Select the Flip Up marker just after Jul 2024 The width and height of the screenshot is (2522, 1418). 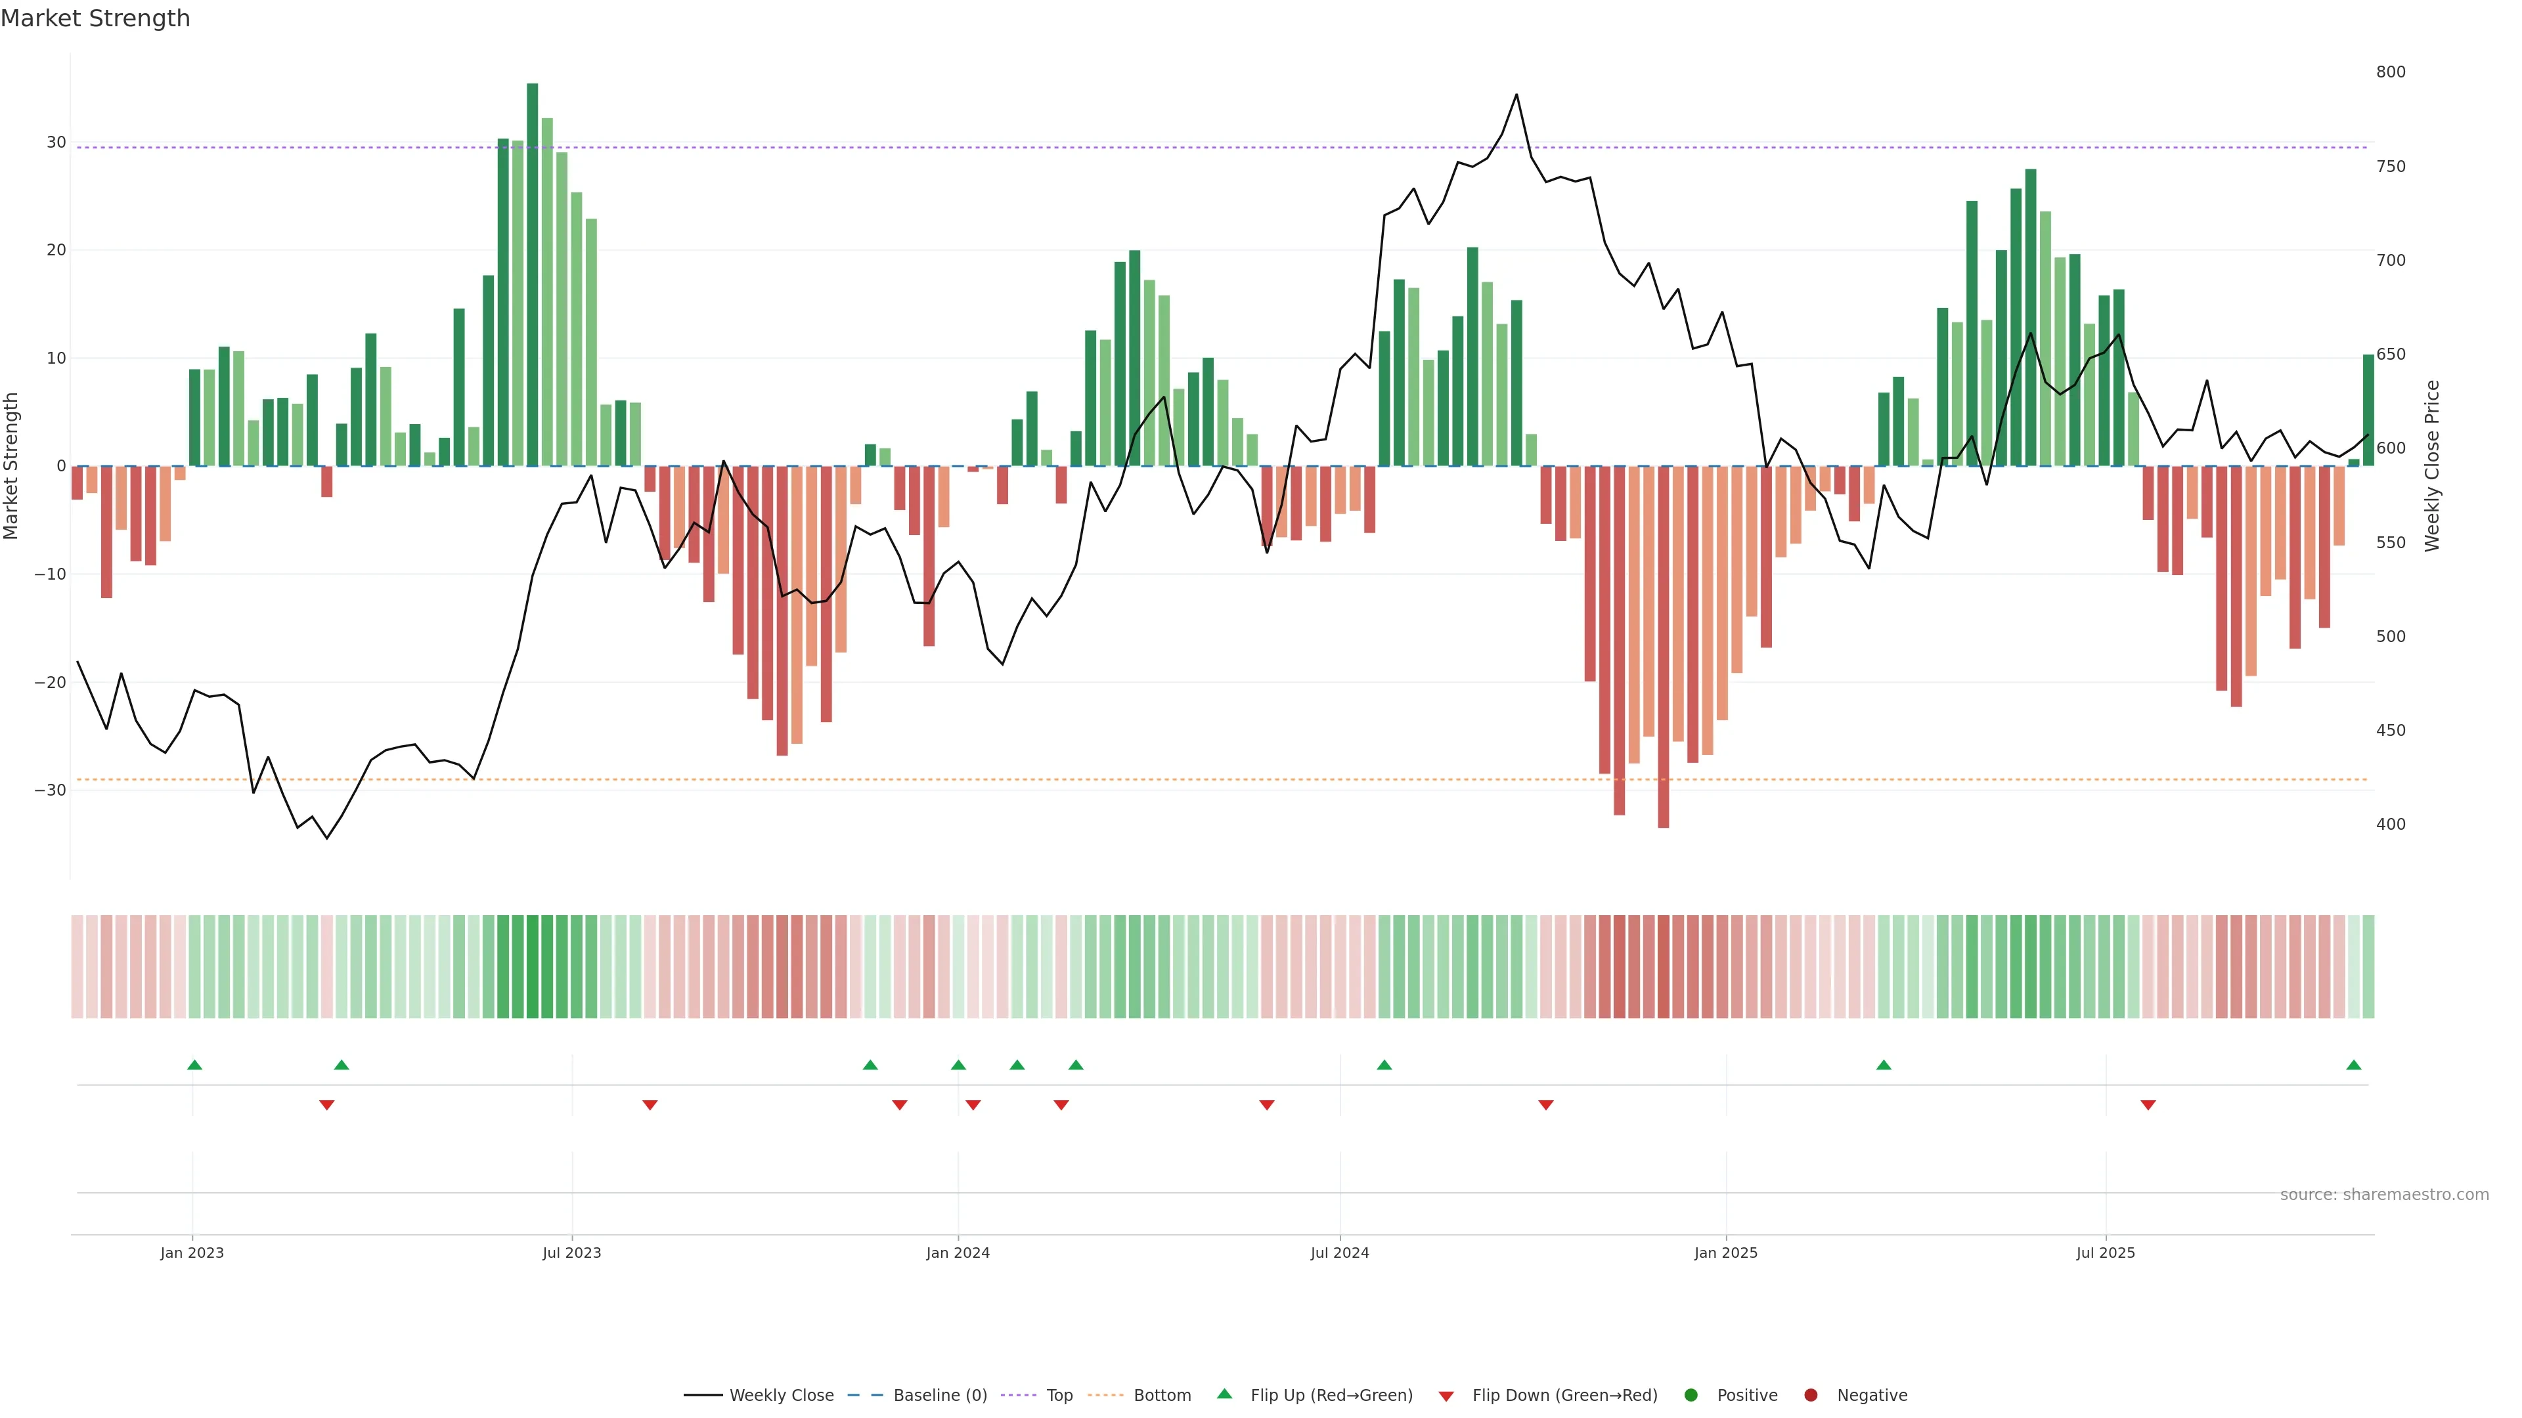coord(1384,1065)
